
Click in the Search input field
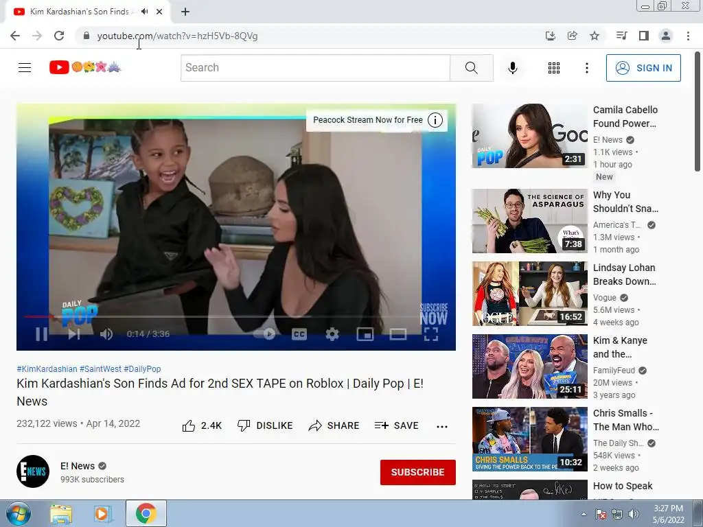click(x=316, y=68)
